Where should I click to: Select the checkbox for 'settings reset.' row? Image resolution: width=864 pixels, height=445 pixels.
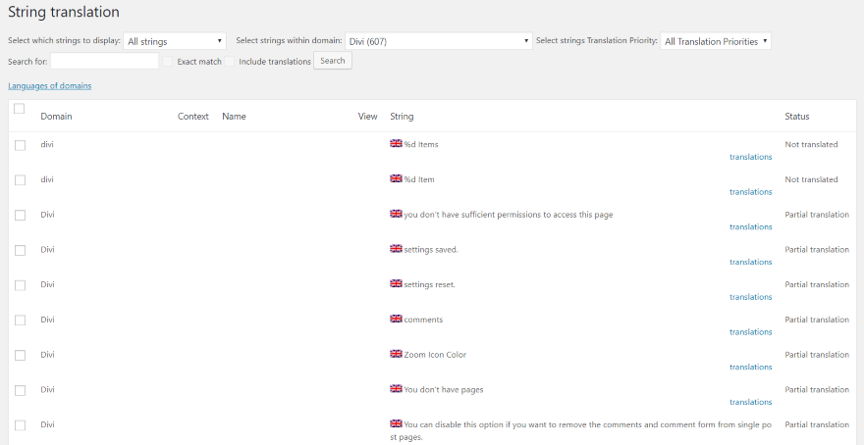click(20, 285)
